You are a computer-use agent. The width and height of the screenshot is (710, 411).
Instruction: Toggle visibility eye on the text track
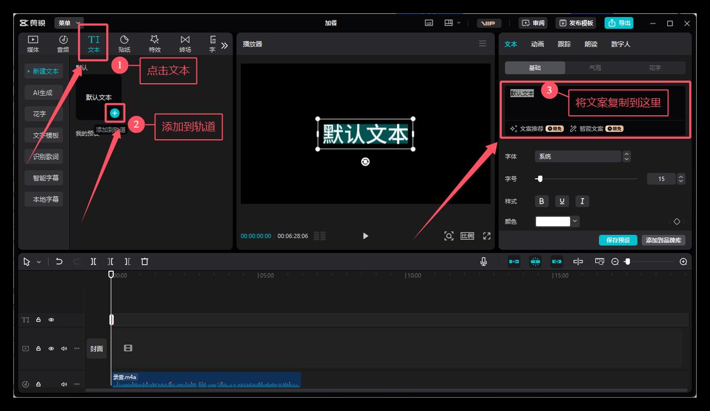(51, 320)
